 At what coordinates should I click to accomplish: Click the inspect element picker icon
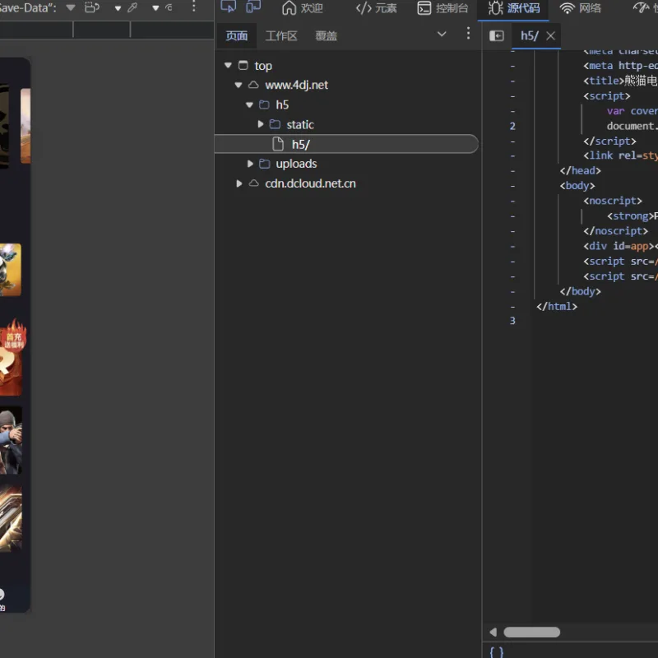[229, 7]
